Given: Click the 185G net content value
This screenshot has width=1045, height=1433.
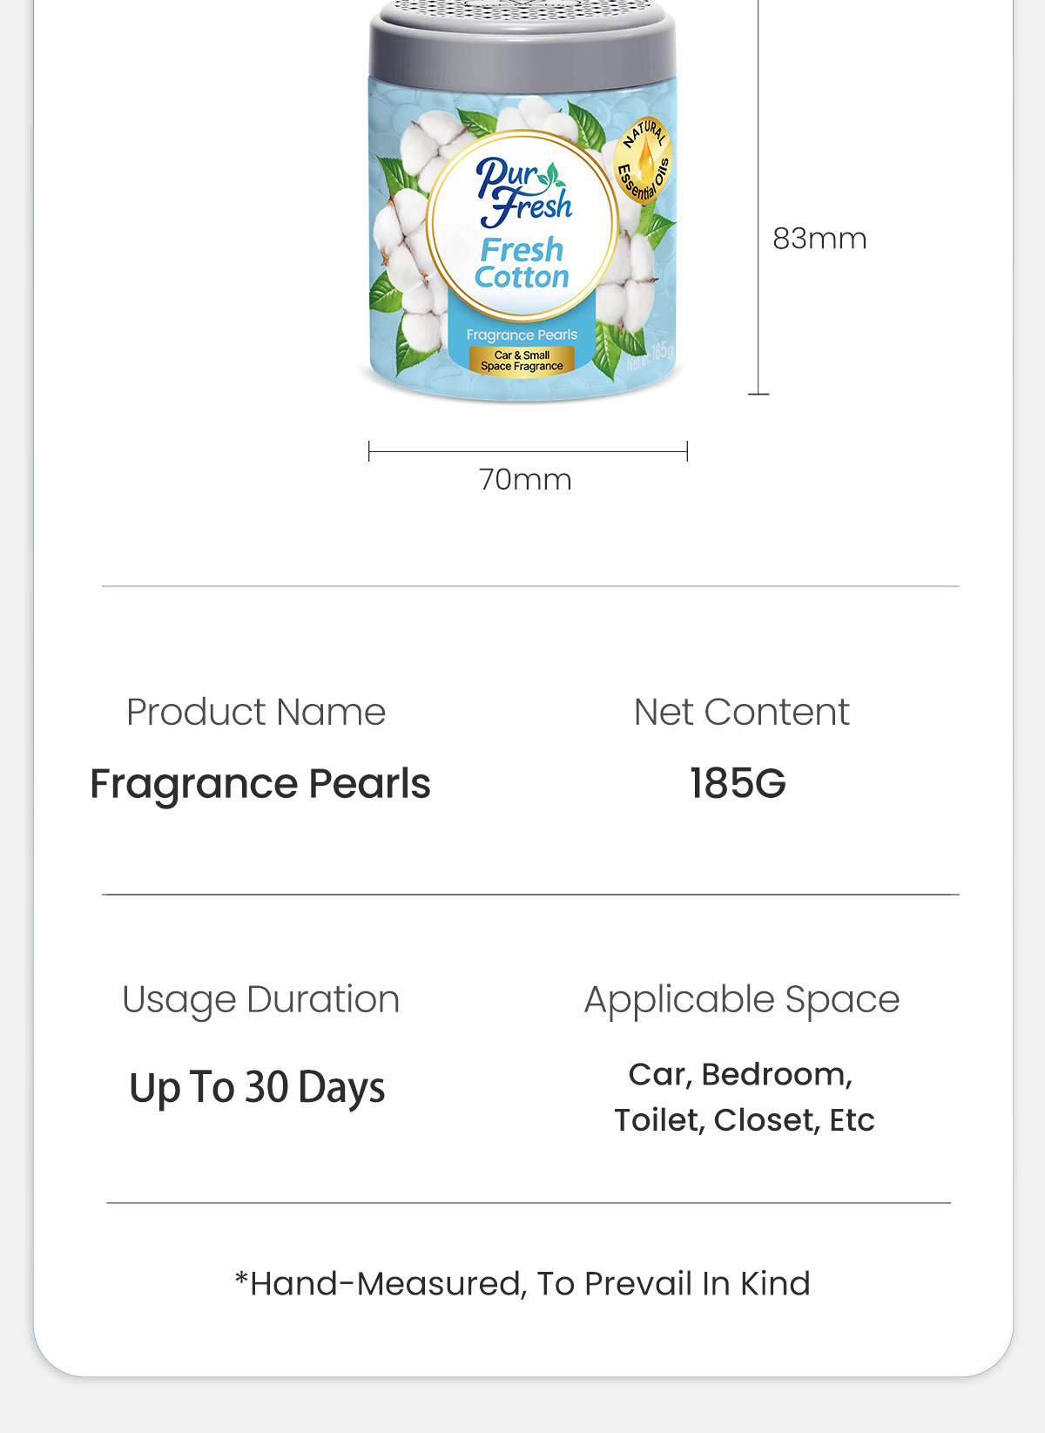Looking at the screenshot, I should [738, 784].
